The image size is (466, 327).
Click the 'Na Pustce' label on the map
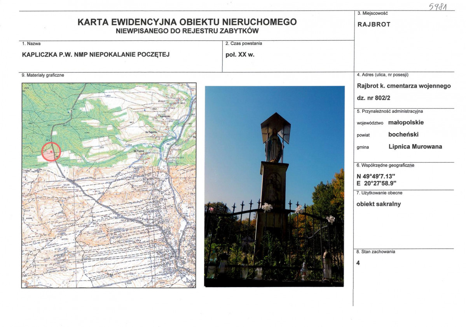[138, 151]
